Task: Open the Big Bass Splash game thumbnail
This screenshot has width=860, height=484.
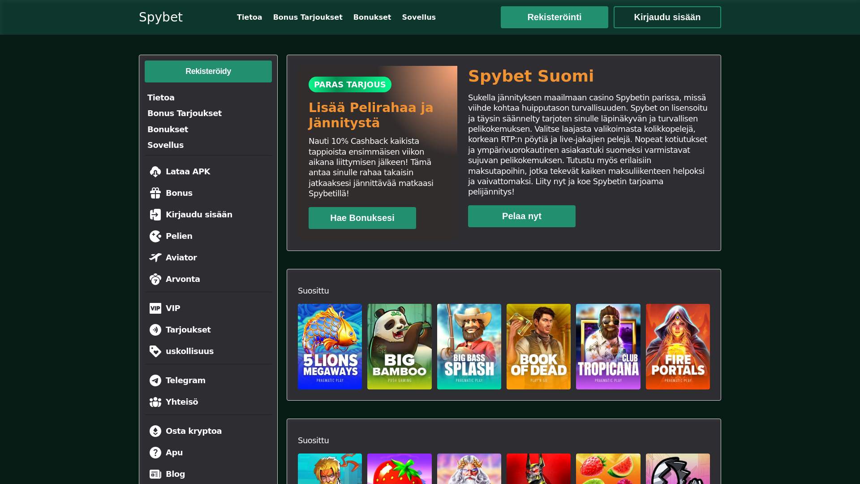Action: pos(469,346)
